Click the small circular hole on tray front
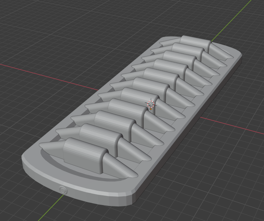Image resolution: width=264 pixels, height=221 pixels. click(63, 190)
